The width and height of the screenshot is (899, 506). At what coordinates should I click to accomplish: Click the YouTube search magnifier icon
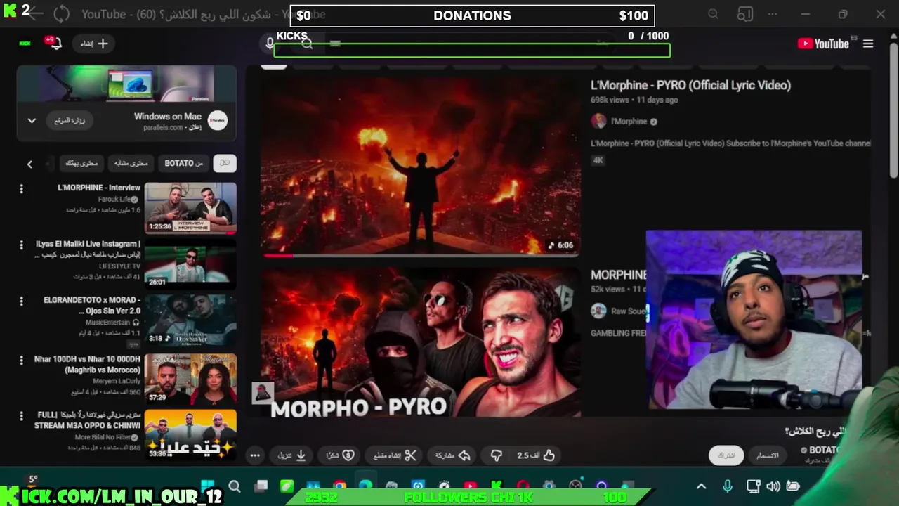tap(307, 44)
